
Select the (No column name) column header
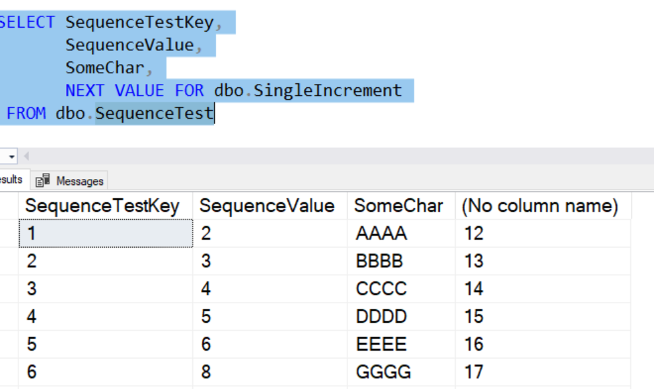pyautogui.click(x=539, y=206)
